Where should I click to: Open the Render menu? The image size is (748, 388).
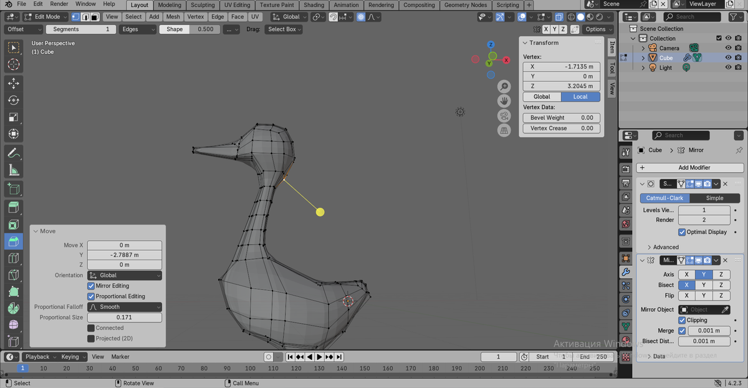point(59,4)
